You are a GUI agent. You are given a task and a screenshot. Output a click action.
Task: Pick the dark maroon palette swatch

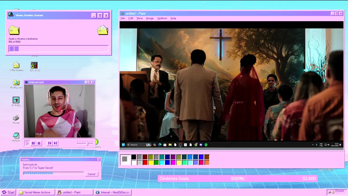coord(145,157)
